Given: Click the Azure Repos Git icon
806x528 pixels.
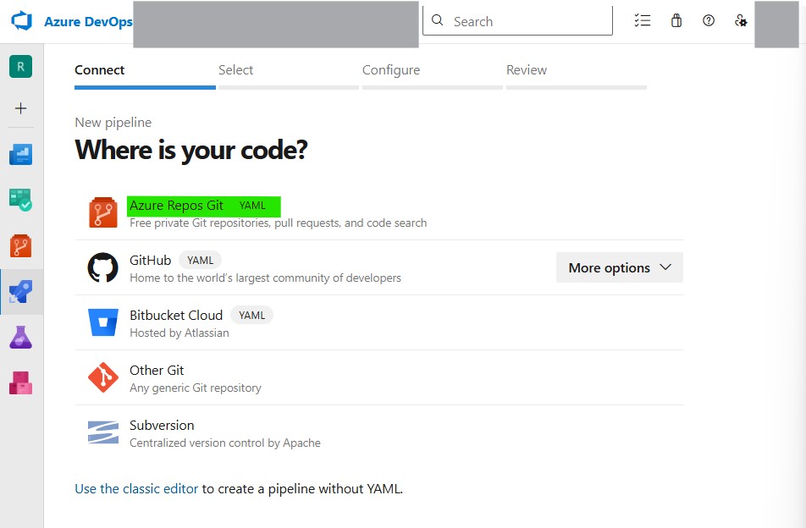Looking at the screenshot, I should click(102, 212).
